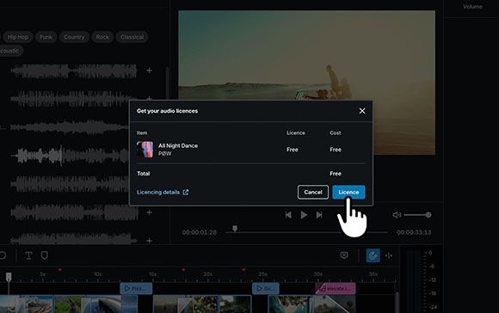
Task: Confirm with the blue Licence button
Action: coord(348,192)
